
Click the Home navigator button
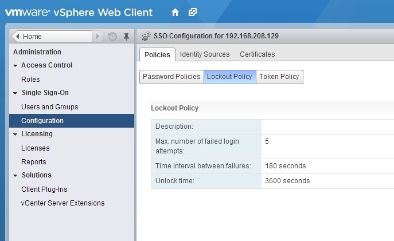point(52,37)
